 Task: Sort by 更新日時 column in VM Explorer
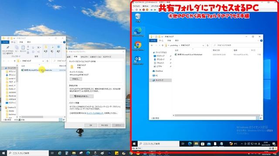pyautogui.click(x=216, y=50)
